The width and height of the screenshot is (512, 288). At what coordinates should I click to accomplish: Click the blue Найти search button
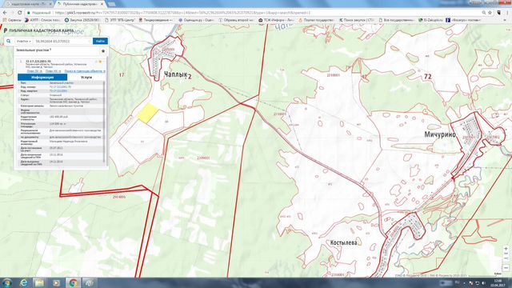(x=100, y=41)
